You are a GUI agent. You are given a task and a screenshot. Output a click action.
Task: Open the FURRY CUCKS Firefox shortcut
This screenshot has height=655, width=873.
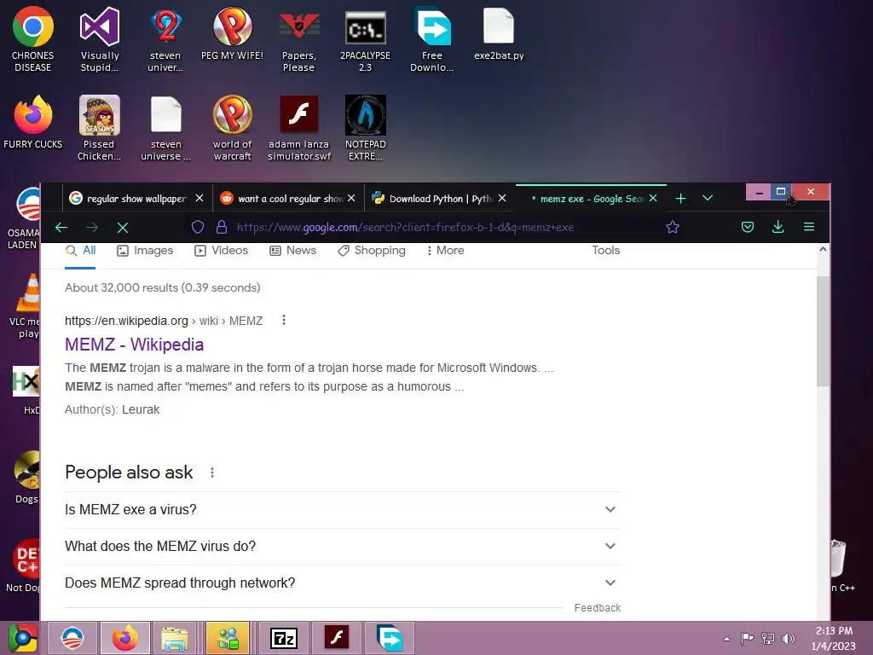[x=33, y=121]
